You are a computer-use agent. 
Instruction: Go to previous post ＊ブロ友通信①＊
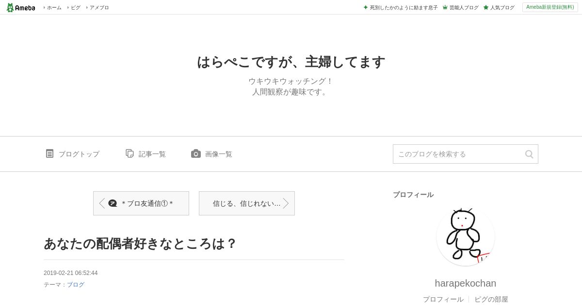tap(141, 203)
